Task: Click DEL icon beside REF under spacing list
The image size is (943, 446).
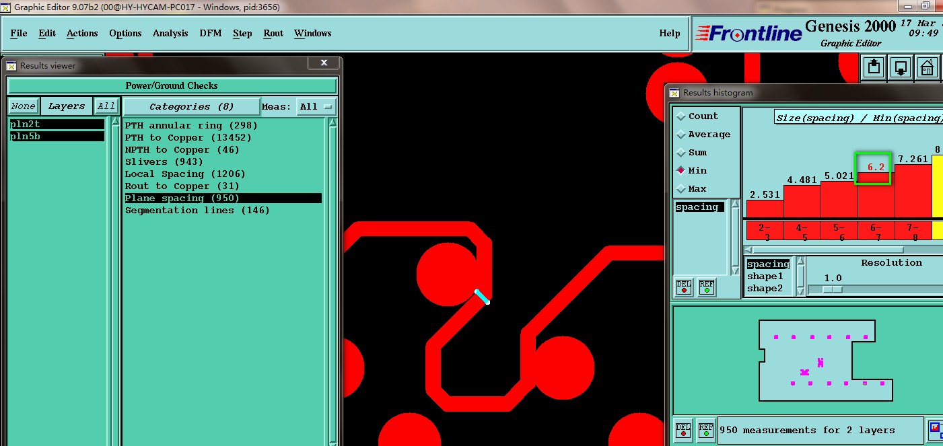Action: click(x=684, y=287)
